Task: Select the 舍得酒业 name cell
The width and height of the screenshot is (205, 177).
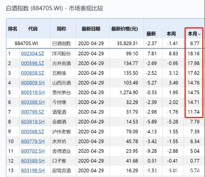Action: 61,151
